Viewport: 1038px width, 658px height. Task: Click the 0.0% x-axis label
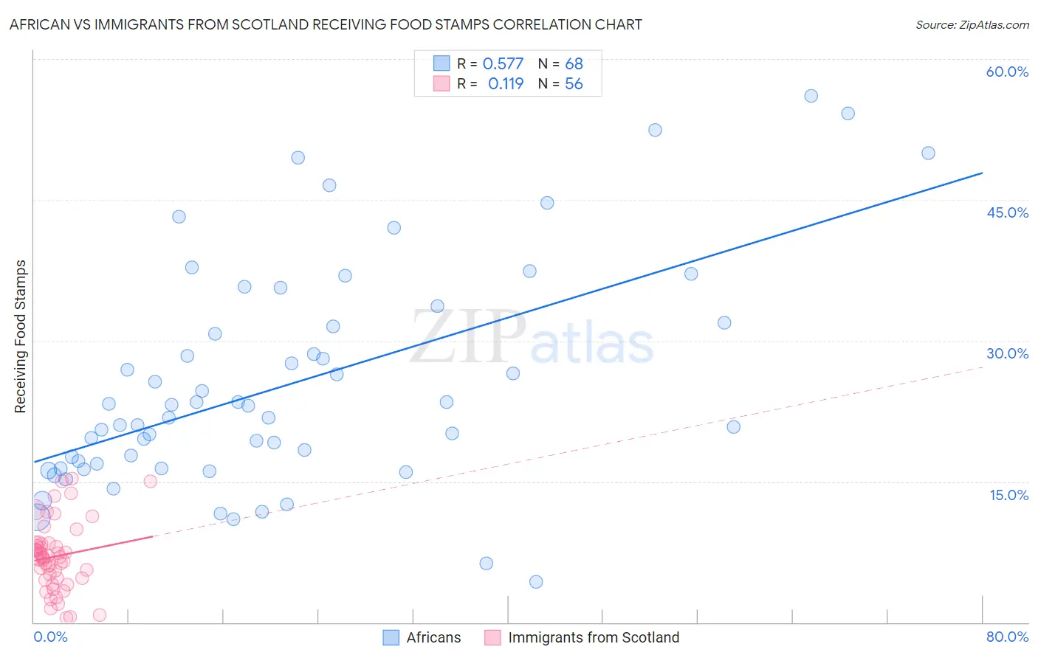click(x=50, y=637)
